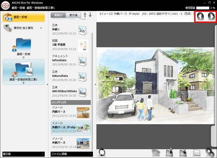217x158 pixels.
Task: Click the 2012年10月 group header
Action: pyautogui.click(x=71, y=102)
